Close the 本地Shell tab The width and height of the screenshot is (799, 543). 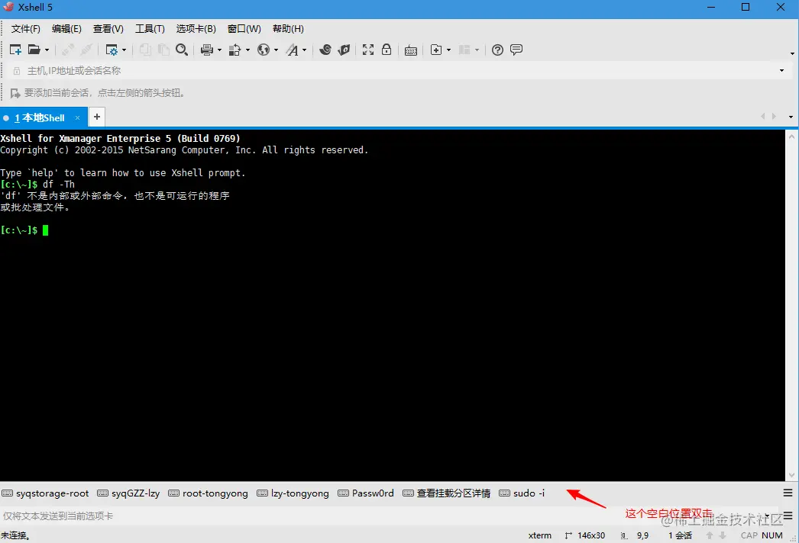tap(77, 118)
